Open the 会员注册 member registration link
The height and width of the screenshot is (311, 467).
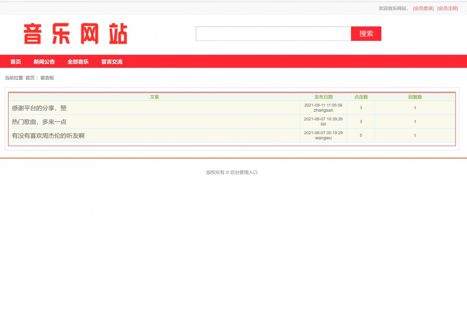click(448, 8)
